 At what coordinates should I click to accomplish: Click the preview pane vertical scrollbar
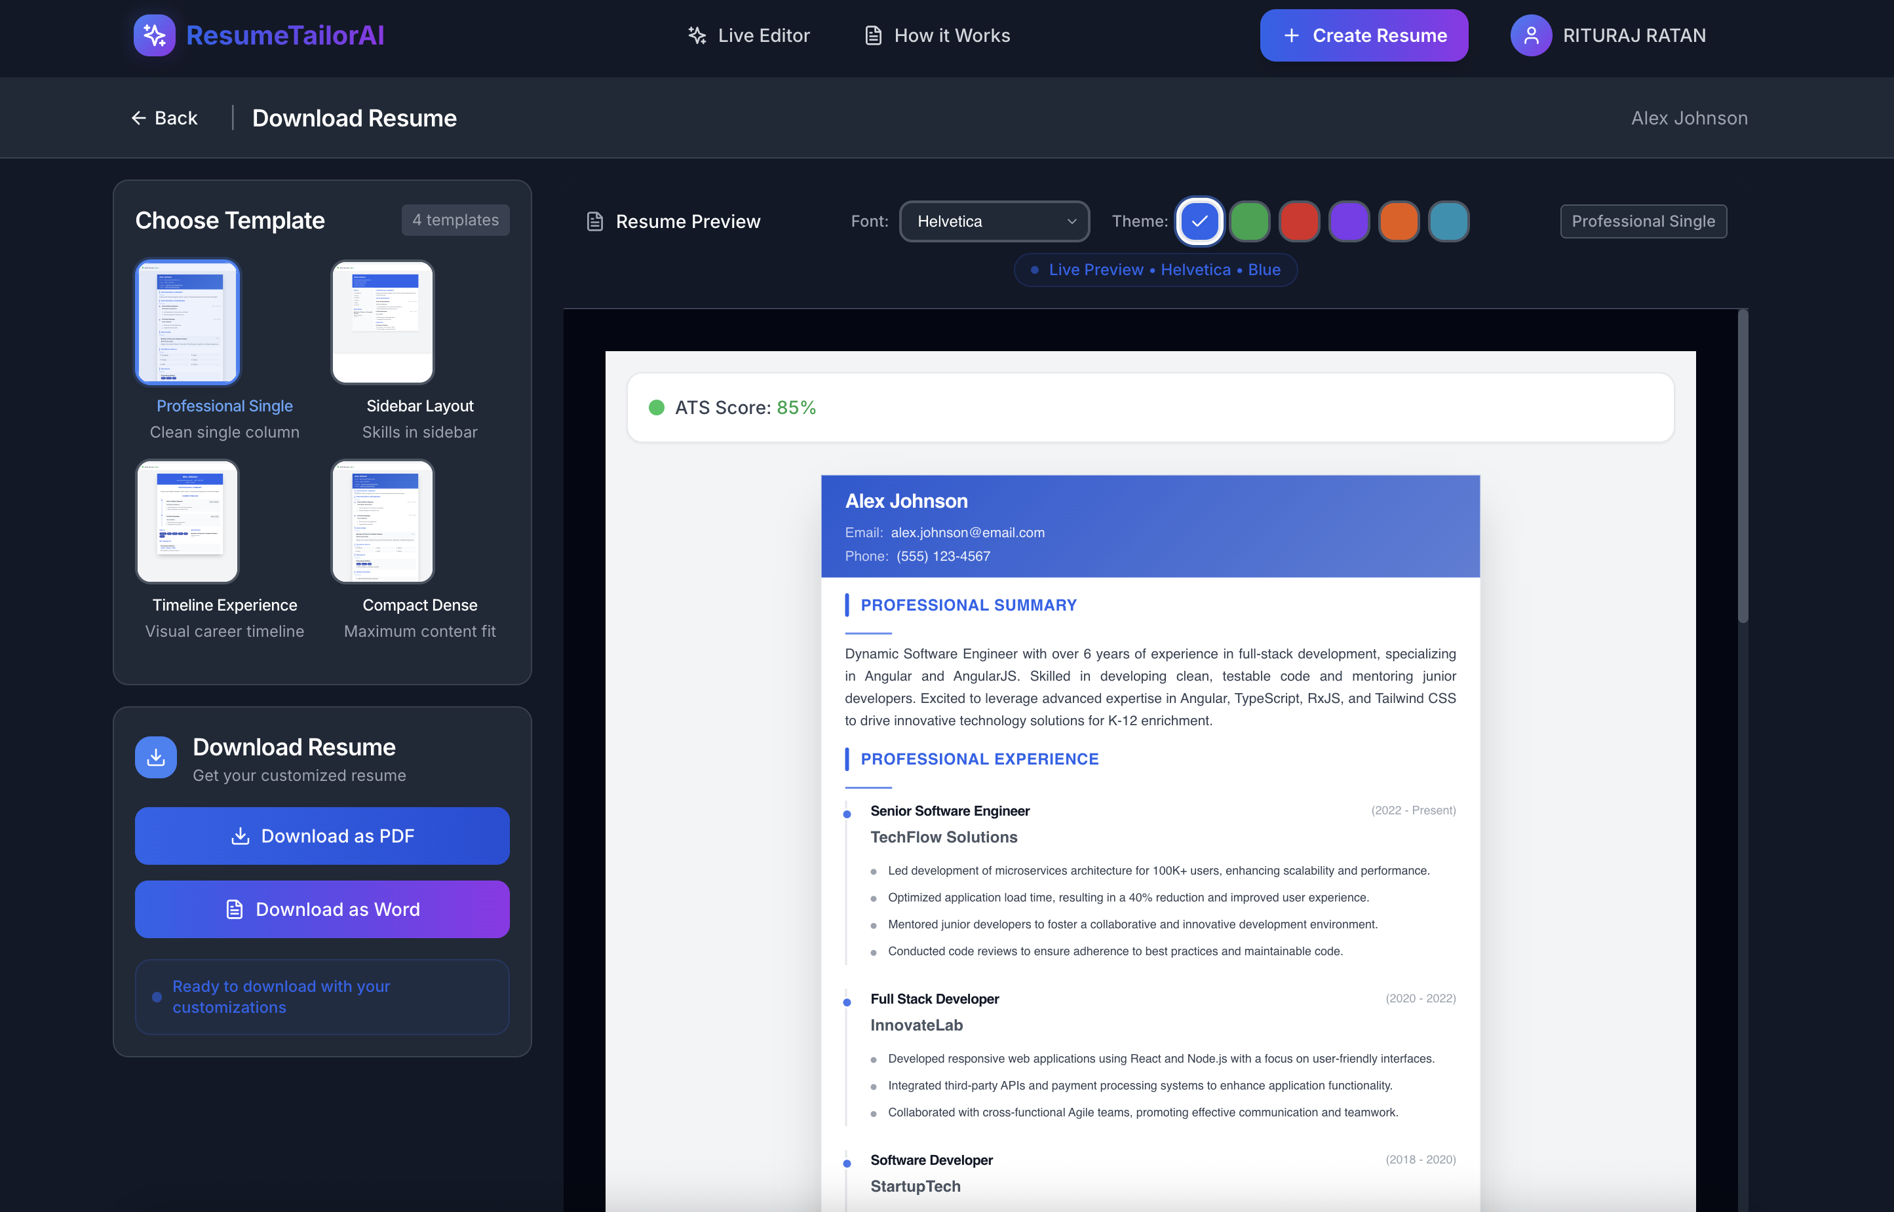(x=1743, y=466)
